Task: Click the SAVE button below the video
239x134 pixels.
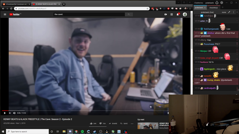Action: [x=124, y=124]
